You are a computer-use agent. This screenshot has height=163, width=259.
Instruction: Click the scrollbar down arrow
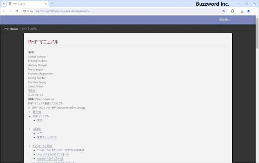[x=257, y=162]
